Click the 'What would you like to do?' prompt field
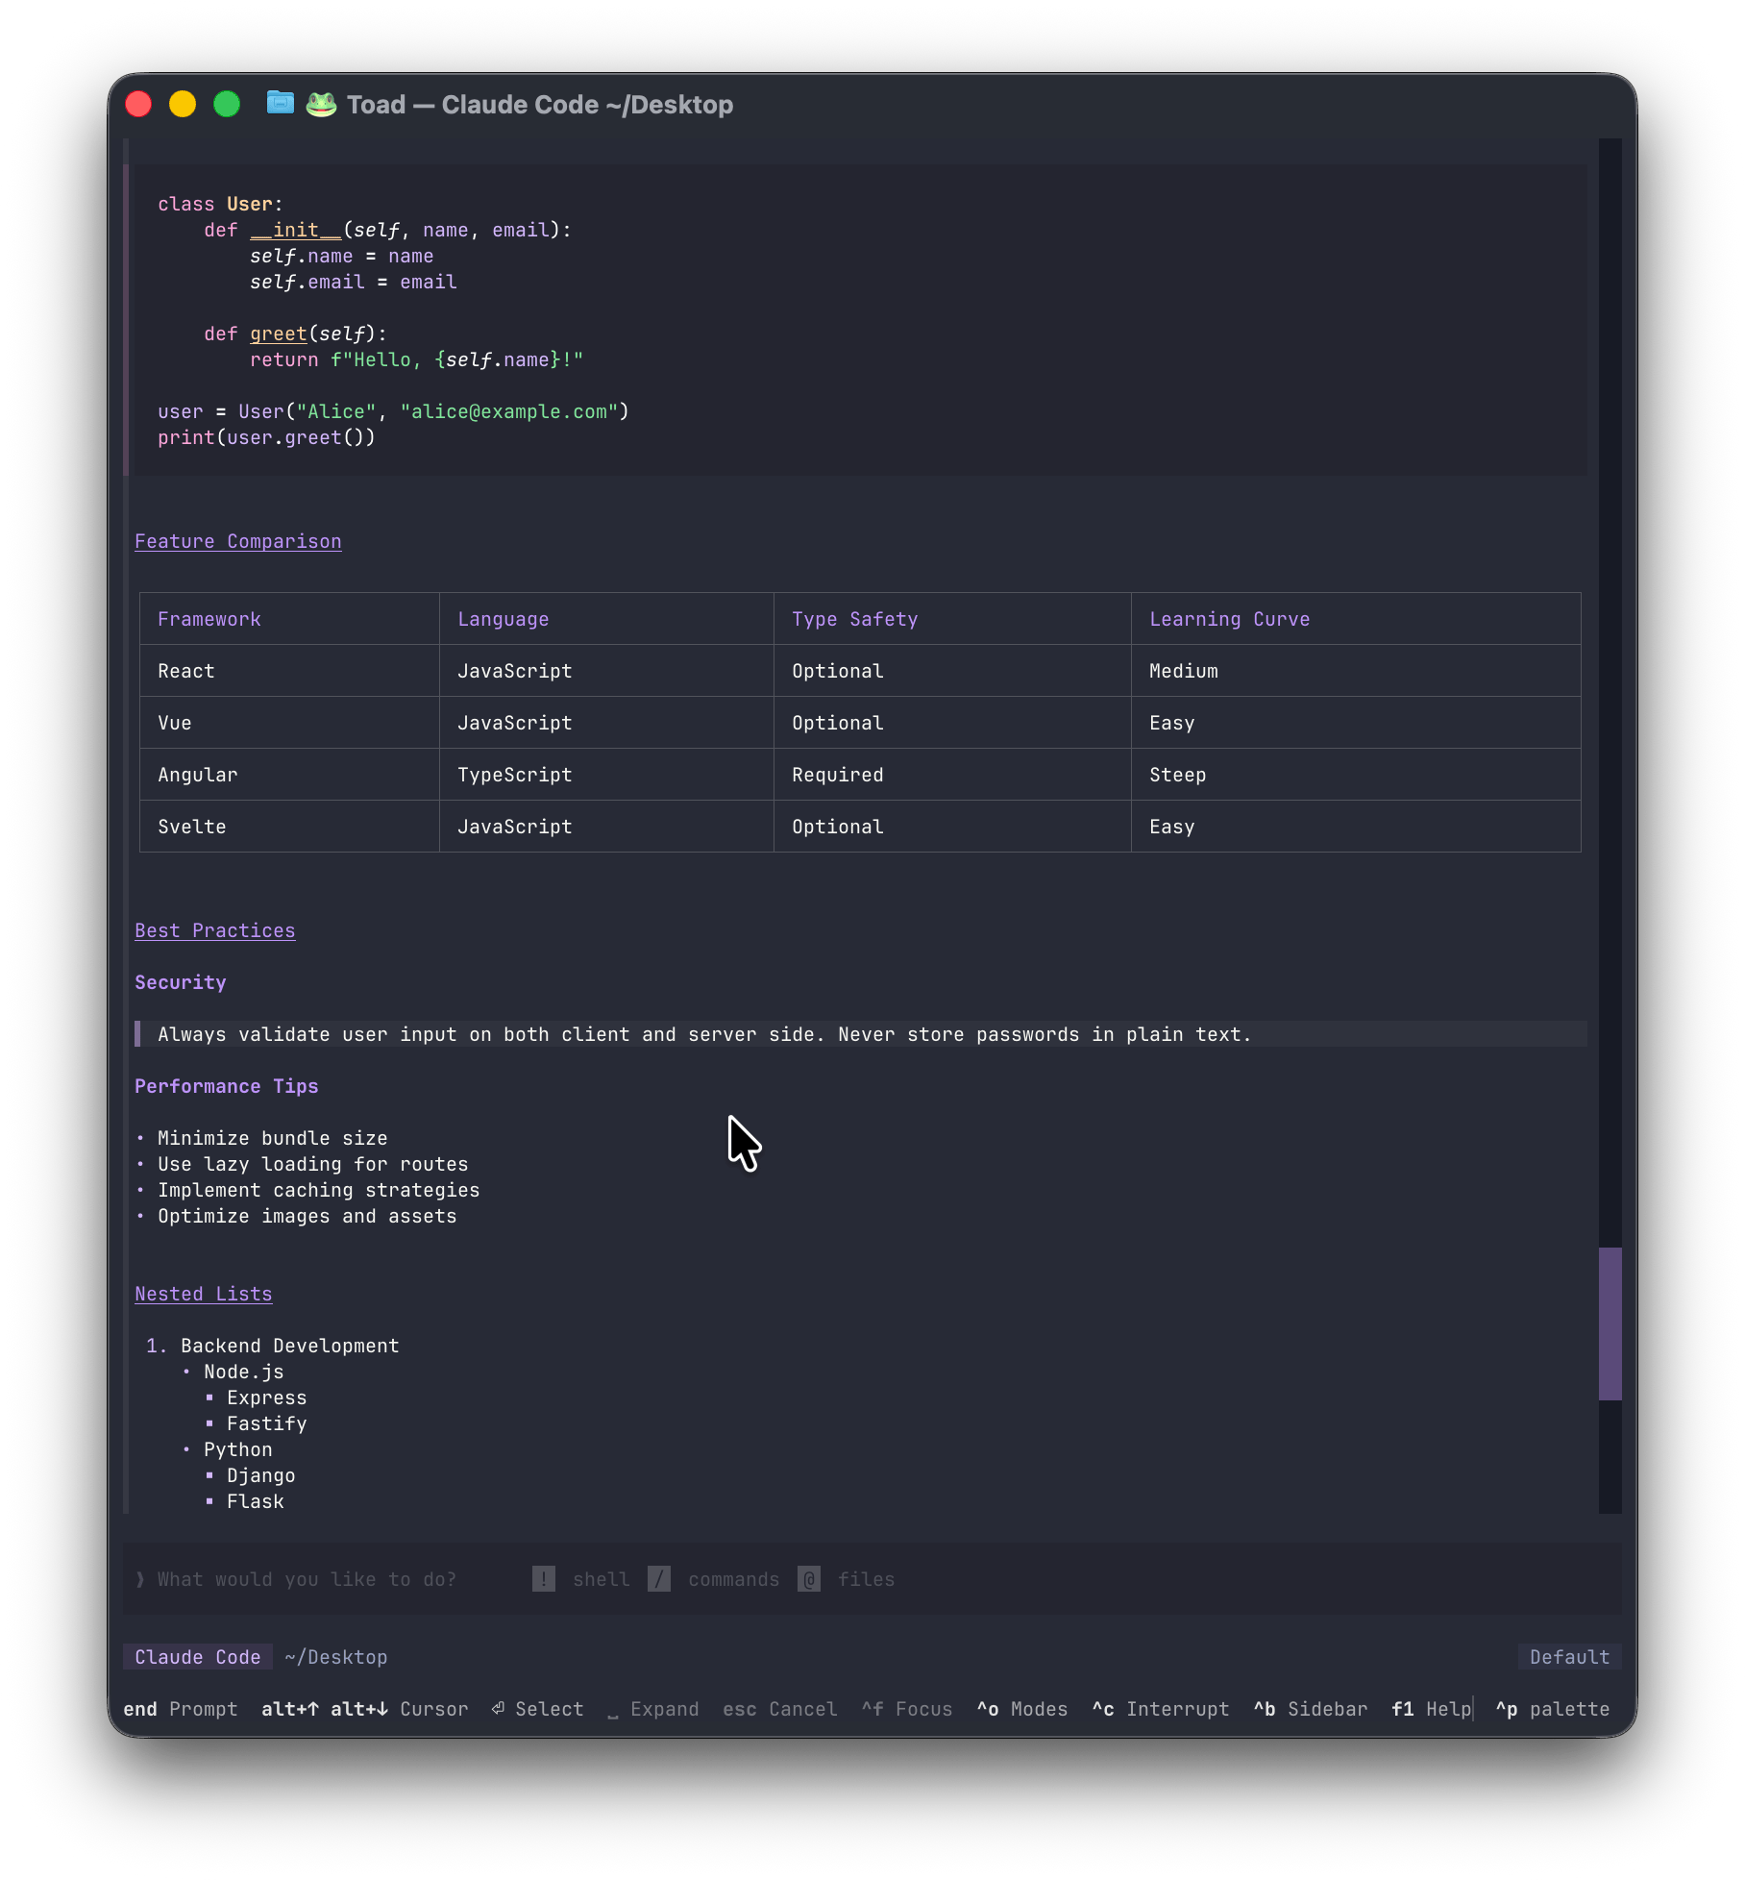The height and width of the screenshot is (1880, 1745). (307, 1579)
